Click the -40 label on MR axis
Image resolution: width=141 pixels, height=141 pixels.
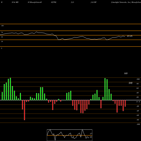click(x=138, y=111)
